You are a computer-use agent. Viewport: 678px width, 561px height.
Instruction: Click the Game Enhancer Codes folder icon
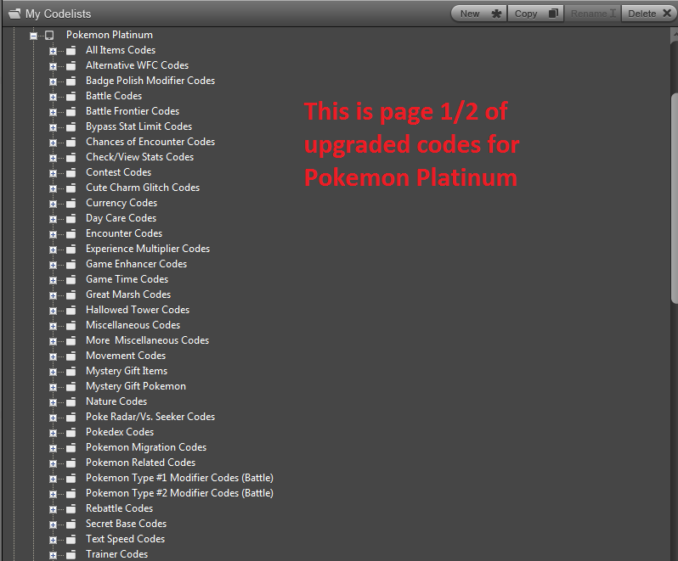(71, 264)
